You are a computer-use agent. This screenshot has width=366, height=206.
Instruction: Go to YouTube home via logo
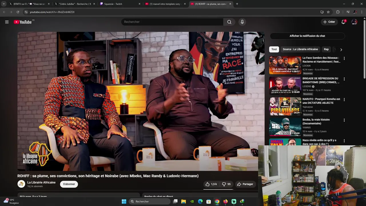coord(23,22)
